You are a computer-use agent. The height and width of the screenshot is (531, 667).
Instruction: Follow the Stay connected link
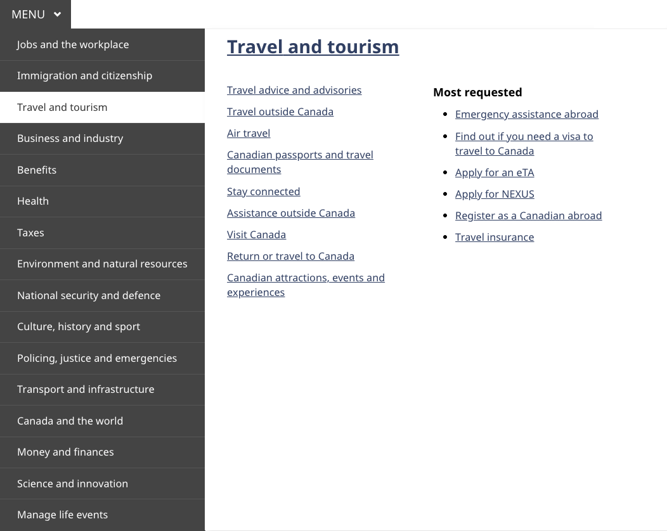(x=264, y=192)
